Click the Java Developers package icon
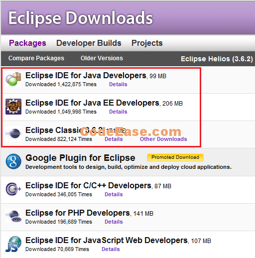Screen dimensions: 255x258 click(x=13, y=79)
